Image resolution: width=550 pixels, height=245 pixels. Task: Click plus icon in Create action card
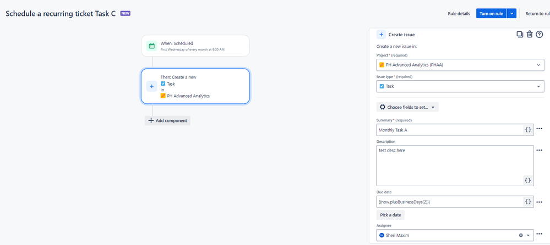[x=151, y=86]
